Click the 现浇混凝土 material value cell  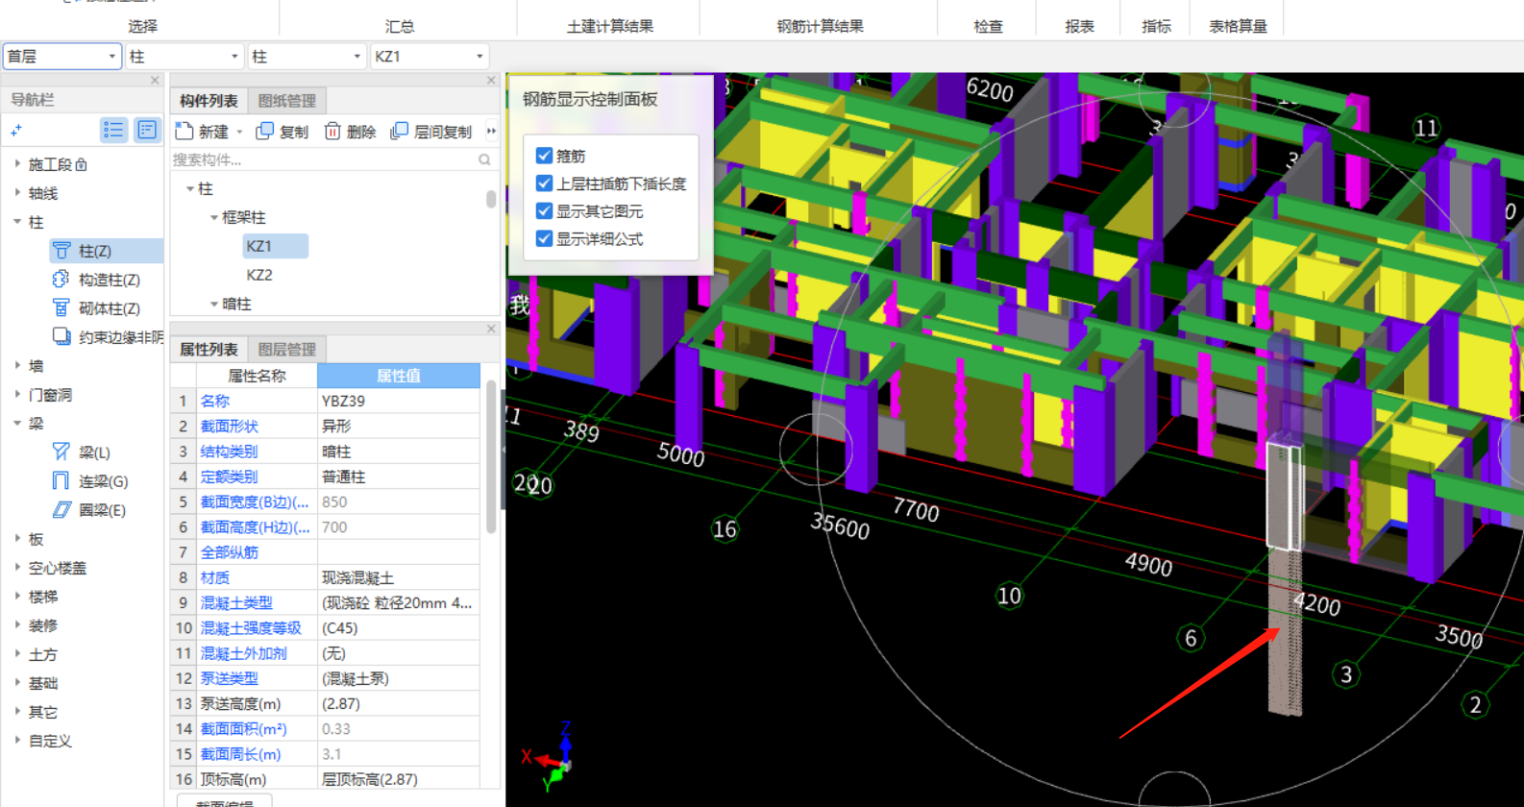pos(399,577)
